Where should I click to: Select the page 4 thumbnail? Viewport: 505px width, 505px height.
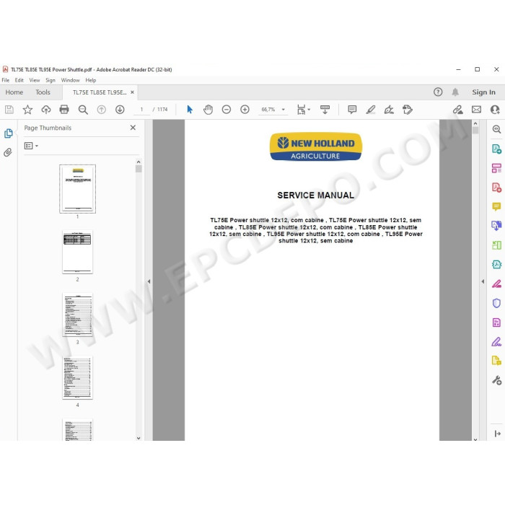77,377
